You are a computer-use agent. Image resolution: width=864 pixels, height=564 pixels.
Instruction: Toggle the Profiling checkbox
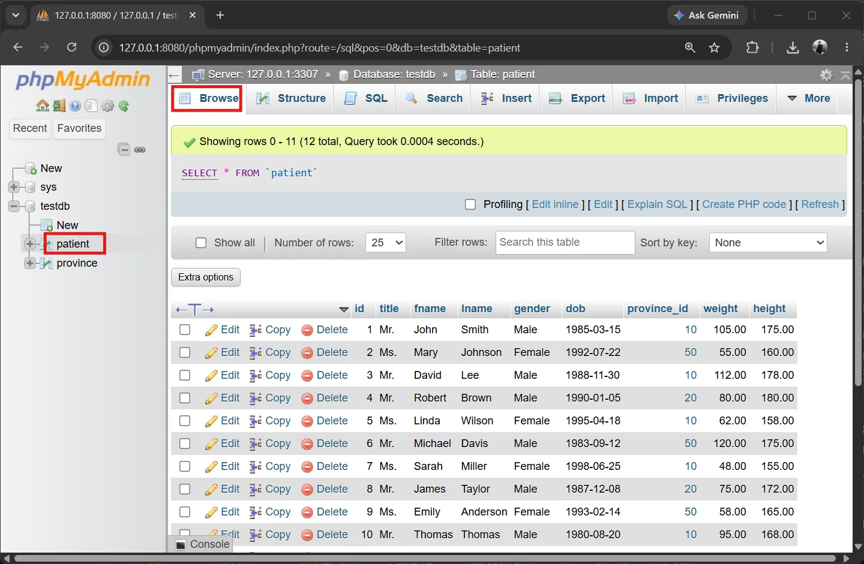tap(470, 204)
